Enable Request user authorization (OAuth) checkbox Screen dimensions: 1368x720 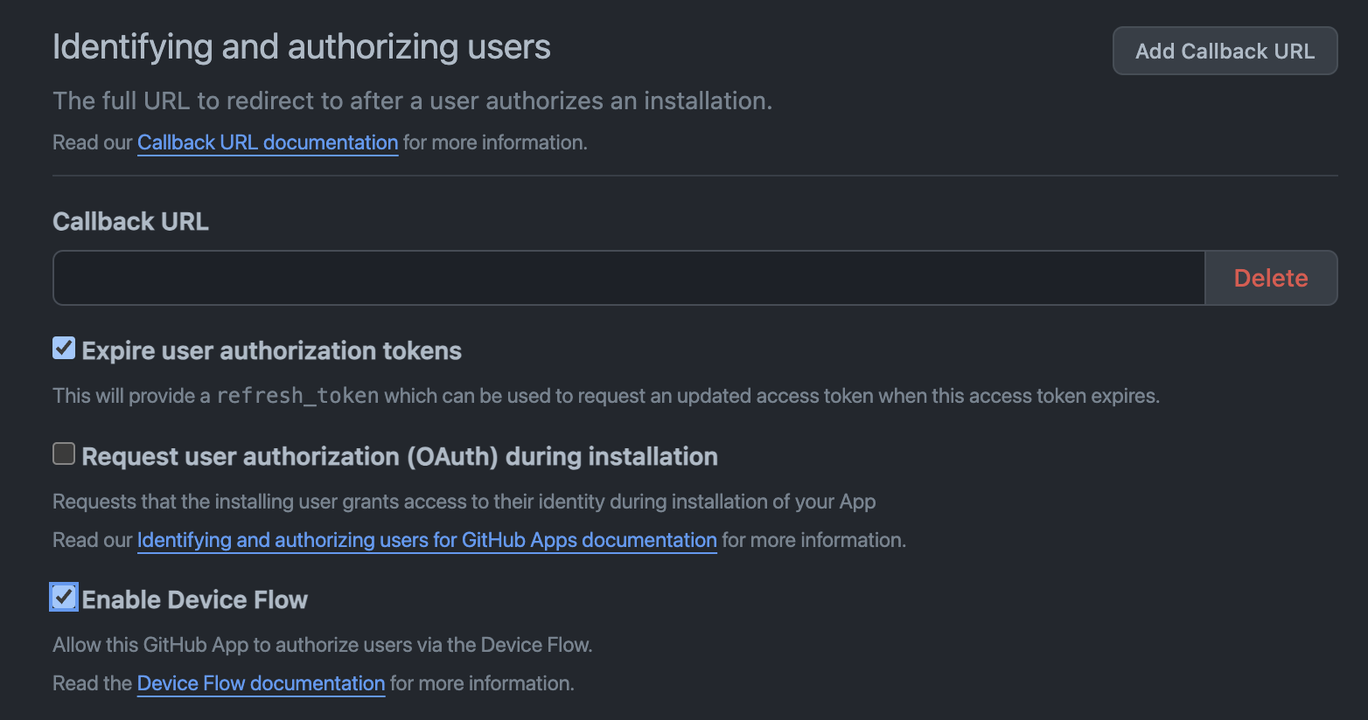point(64,453)
